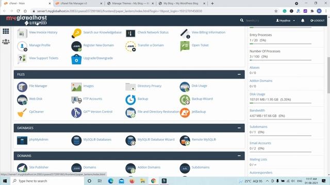
Task: Open the Transfer a Domain icon
Action: coord(130,46)
